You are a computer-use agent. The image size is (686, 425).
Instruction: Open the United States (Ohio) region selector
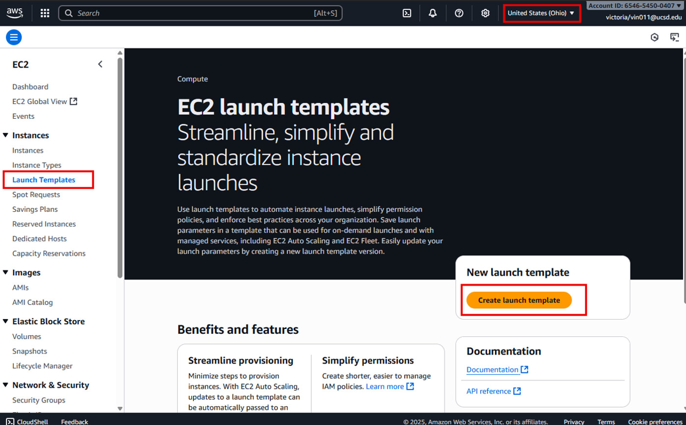541,13
